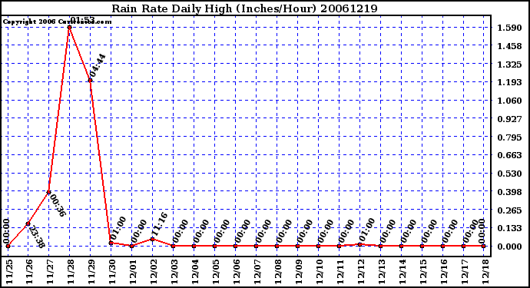Click the 12/03 date label
530x288 pixels.
tap(174, 272)
